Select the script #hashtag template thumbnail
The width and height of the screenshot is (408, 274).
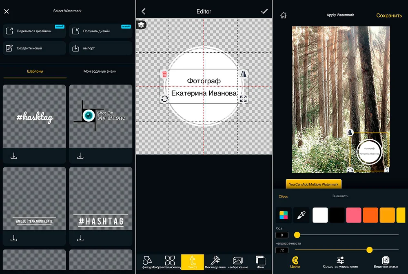[x=34, y=116]
